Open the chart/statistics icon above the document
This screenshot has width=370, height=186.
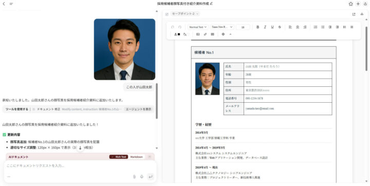point(362,14)
